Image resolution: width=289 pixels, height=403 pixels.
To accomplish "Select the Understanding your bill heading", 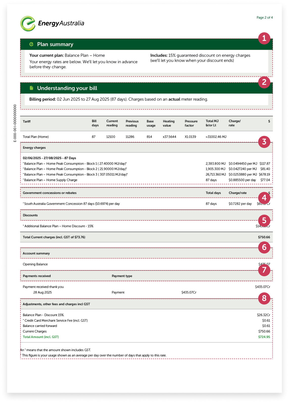I will 67,88.
